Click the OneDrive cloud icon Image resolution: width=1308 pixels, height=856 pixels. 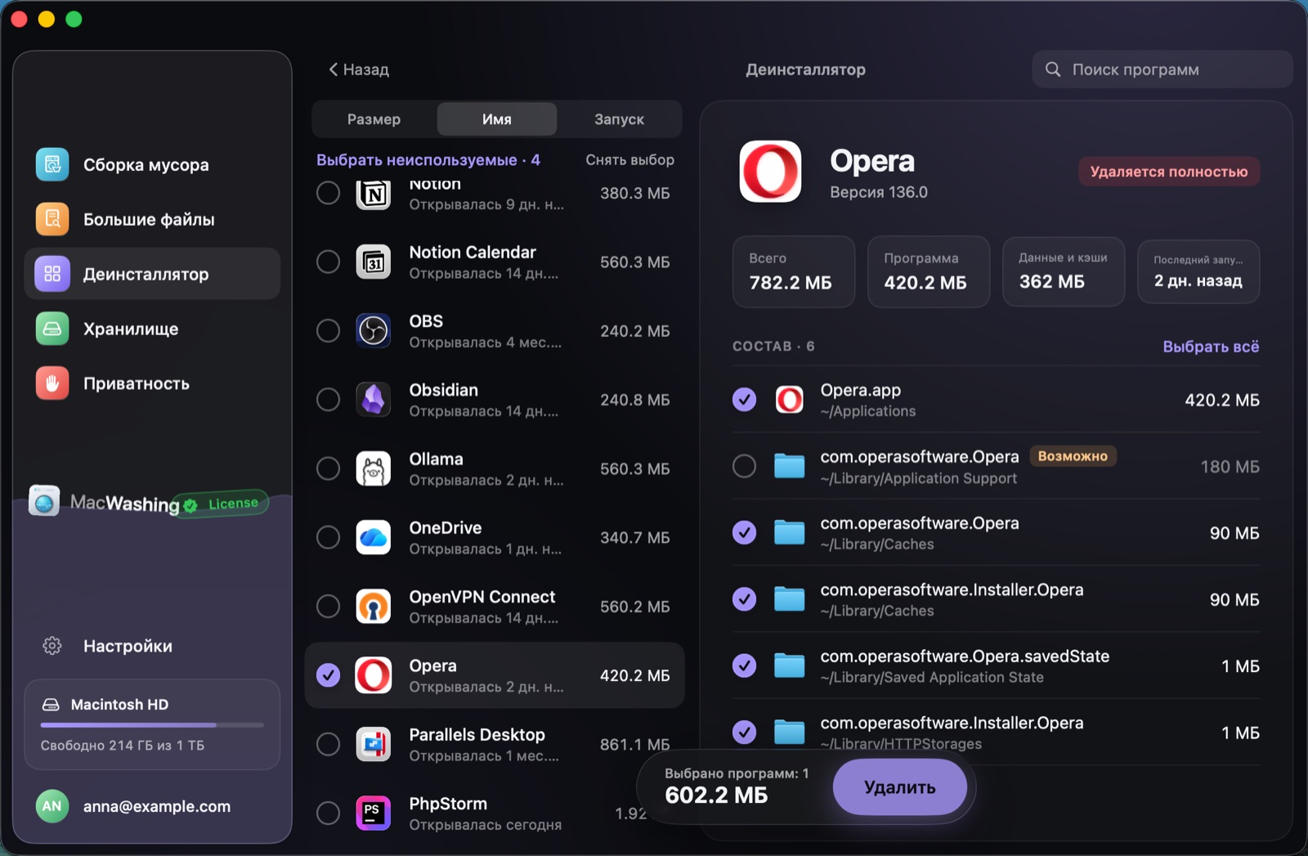[x=374, y=537]
